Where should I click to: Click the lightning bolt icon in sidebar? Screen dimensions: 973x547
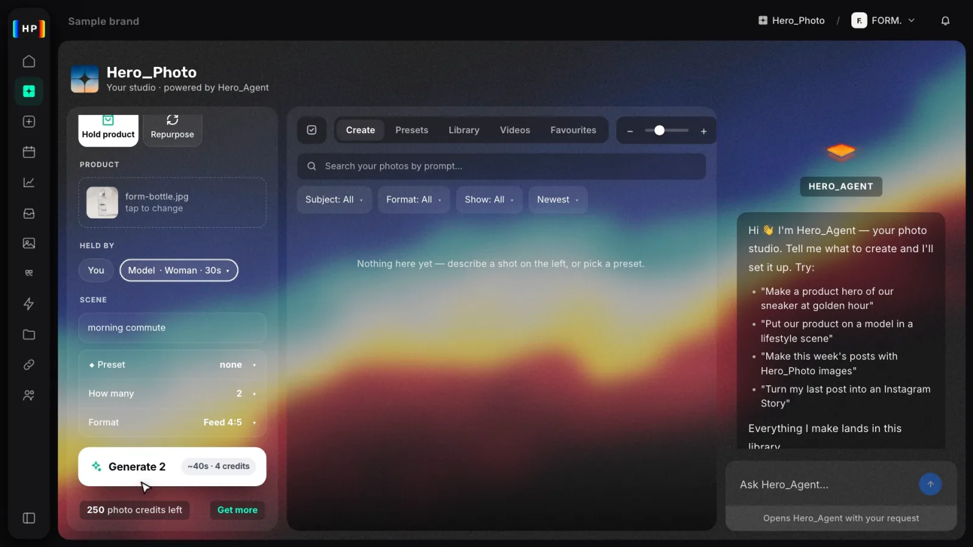coord(29,304)
